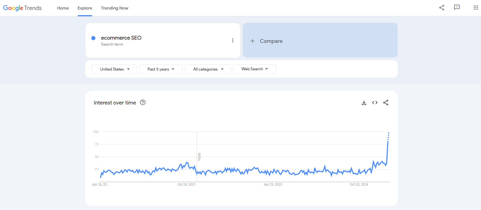481x210 pixels.
Task: Share the Interest over time chart
Action: [386, 103]
